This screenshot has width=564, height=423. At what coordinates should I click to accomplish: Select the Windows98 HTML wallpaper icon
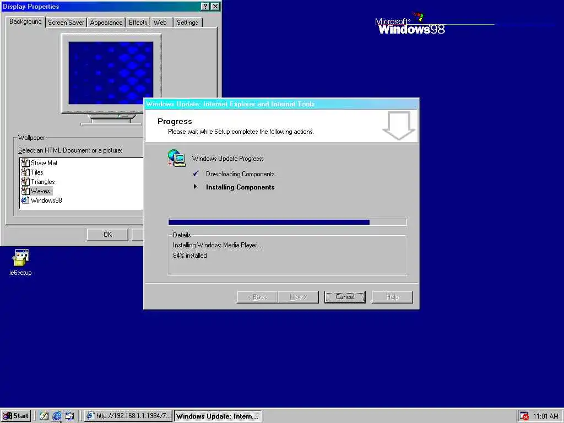(x=25, y=200)
